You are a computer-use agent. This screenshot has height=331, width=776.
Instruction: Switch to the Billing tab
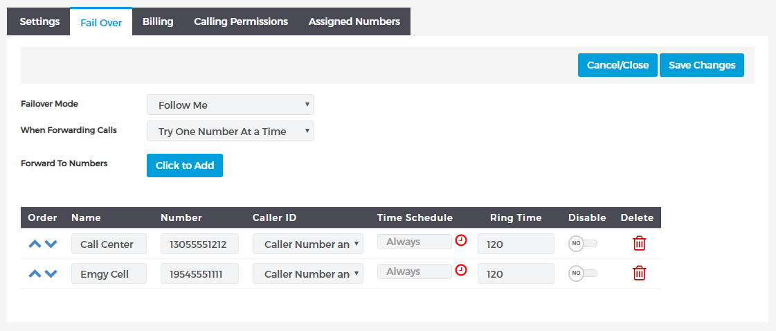[158, 21]
